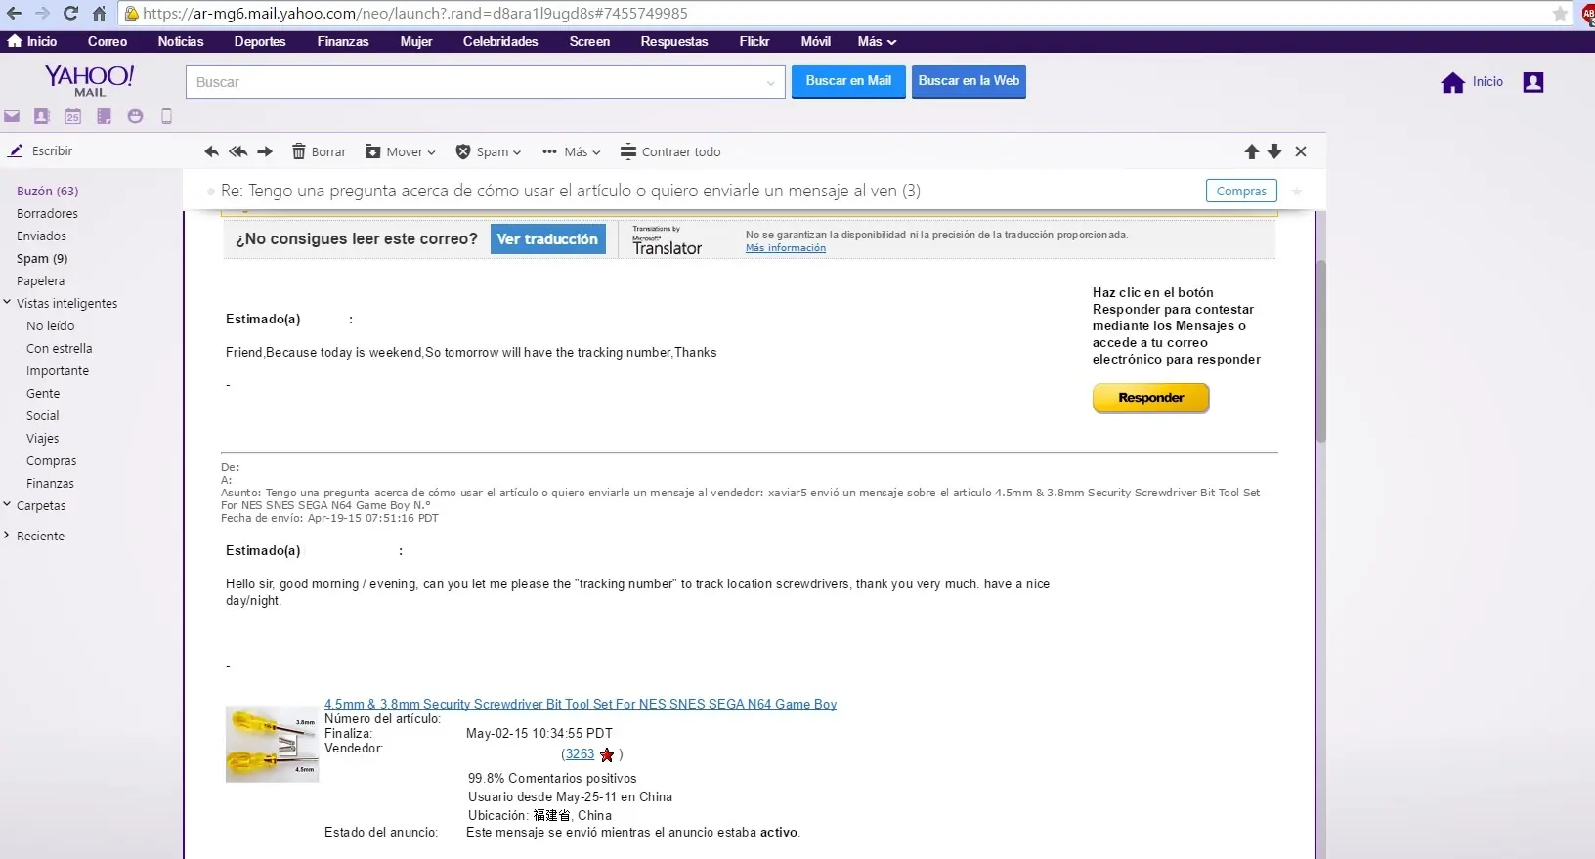Reload the page with the browser refresh icon

pyautogui.click(x=70, y=13)
